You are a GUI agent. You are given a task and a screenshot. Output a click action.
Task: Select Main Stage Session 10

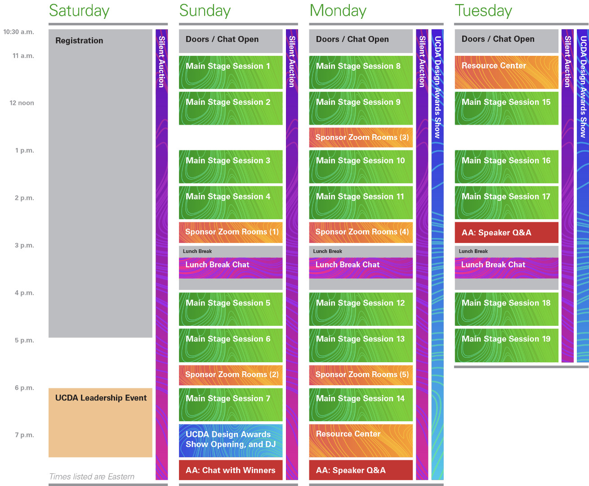(361, 166)
